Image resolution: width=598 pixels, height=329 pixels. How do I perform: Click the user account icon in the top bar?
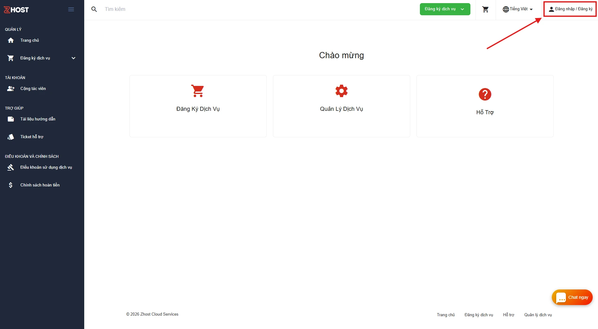point(552,9)
